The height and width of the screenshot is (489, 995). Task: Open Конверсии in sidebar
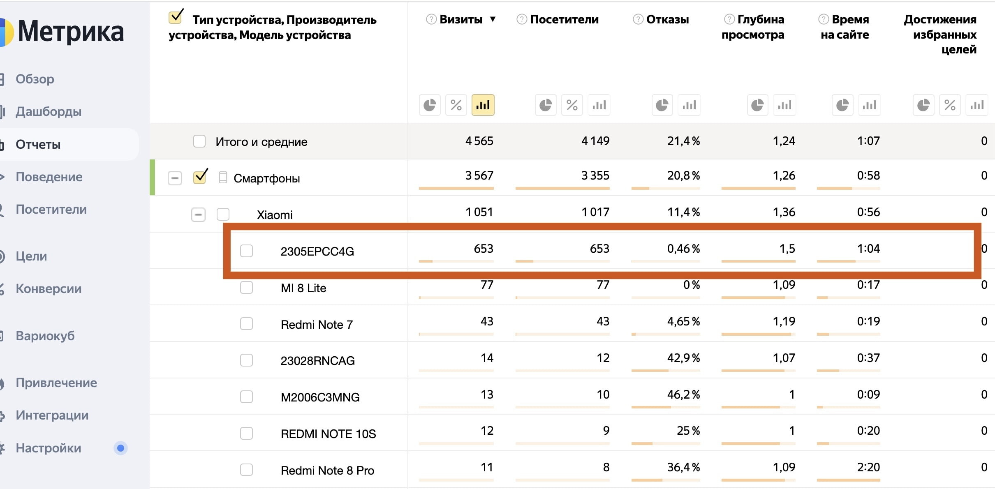tap(49, 288)
